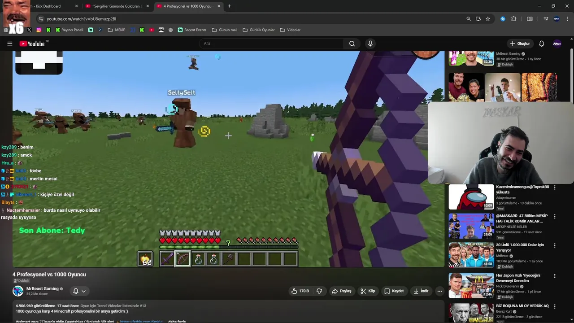Start voice search with the microphone icon

370,44
